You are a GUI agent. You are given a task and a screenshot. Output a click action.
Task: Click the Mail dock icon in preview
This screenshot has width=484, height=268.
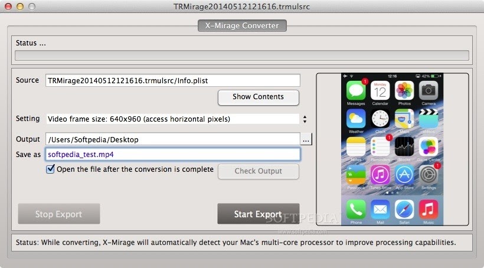click(x=380, y=210)
